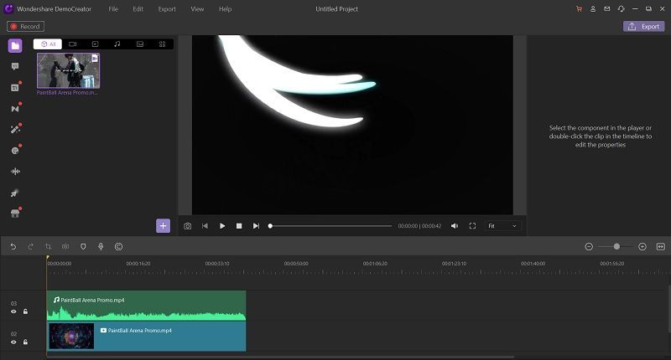Screen dimensions: 671x360
Task: Open the user account icon
Action: [x=593, y=9]
